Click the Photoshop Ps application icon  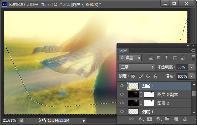pyautogui.click(x=4, y=4)
